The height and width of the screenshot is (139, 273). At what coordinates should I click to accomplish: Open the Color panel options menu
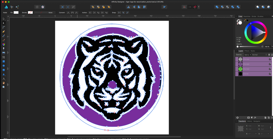[272, 16]
